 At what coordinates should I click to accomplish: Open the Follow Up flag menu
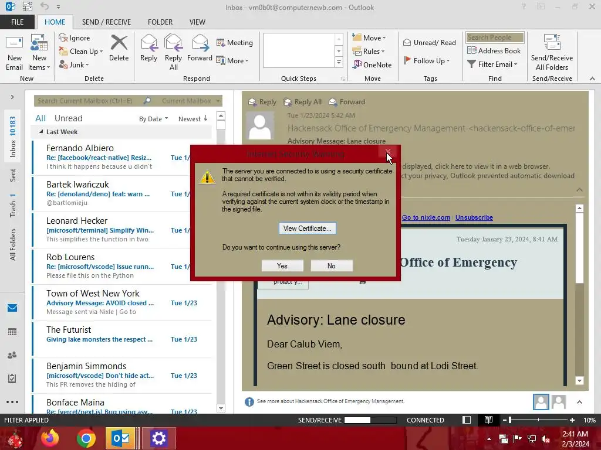coord(427,60)
